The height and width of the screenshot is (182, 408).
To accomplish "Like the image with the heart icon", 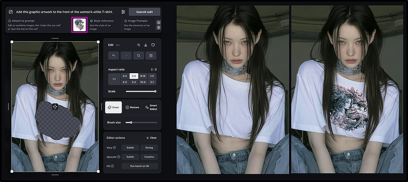I will (x=153, y=45).
